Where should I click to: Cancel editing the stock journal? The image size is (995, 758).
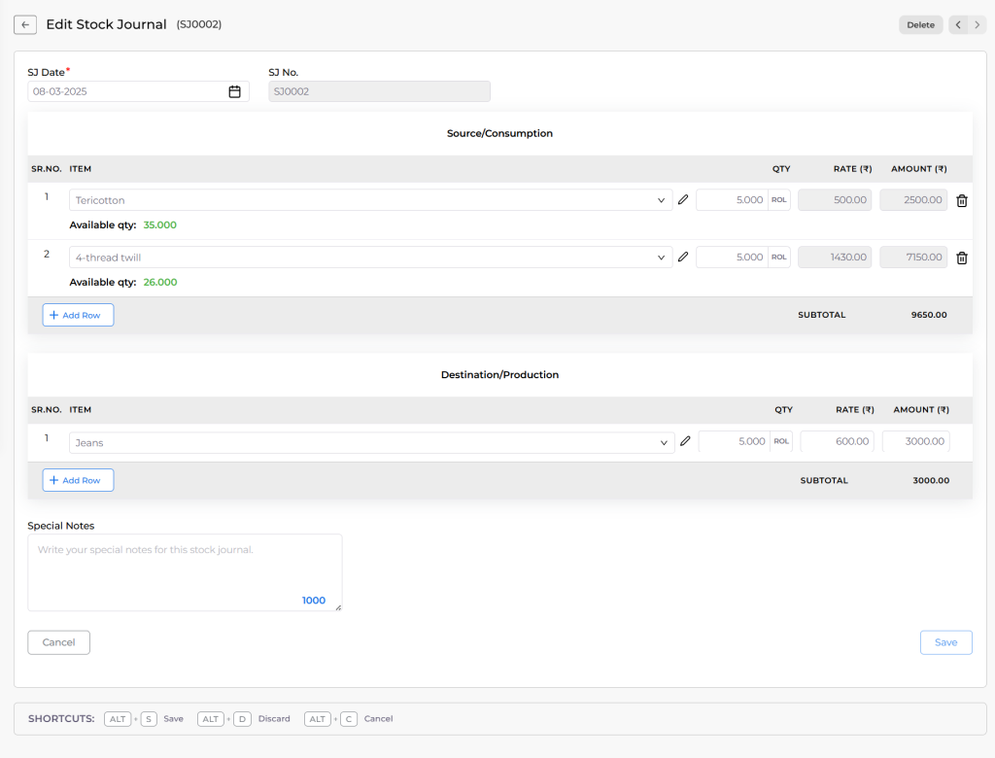point(58,642)
